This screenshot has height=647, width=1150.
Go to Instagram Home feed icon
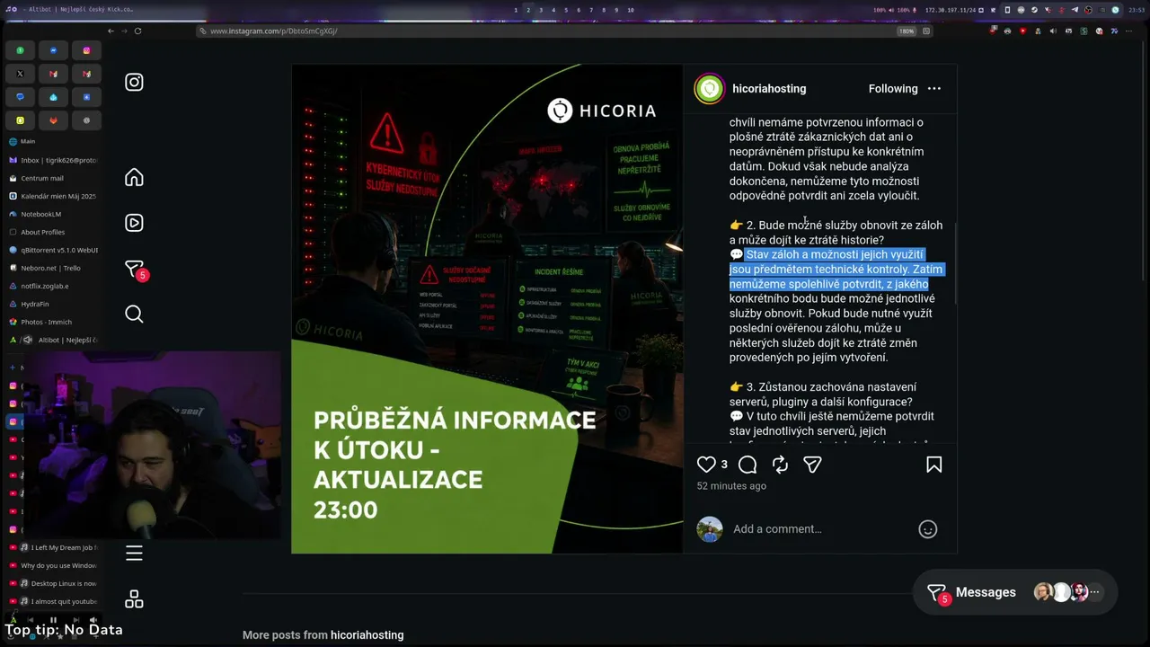click(x=134, y=177)
